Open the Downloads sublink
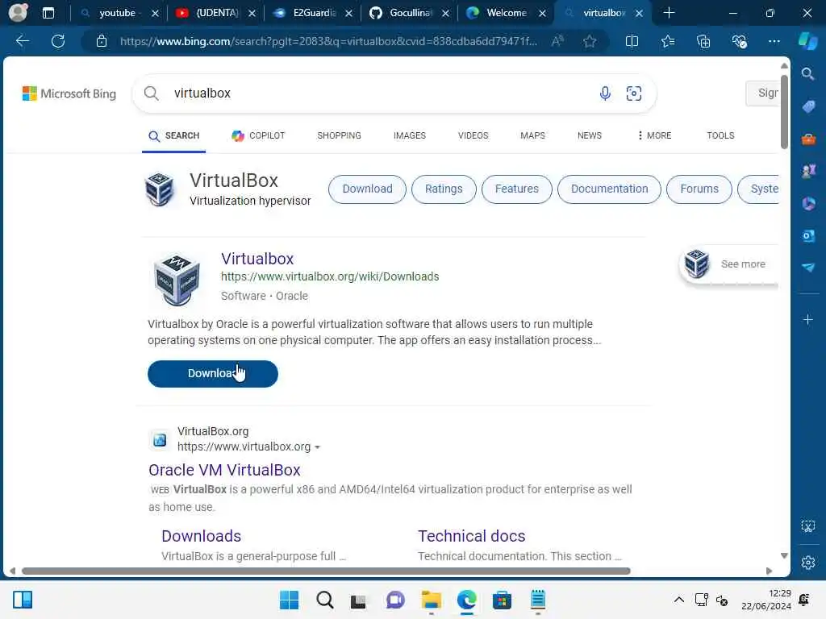This screenshot has height=619, width=826. pyautogui.click(x=201, y=536)
